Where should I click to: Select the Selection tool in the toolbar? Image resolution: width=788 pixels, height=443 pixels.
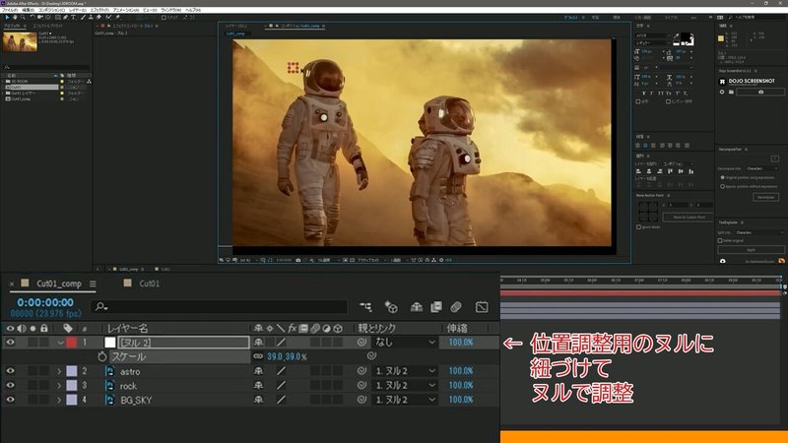[x=7, y=17]
